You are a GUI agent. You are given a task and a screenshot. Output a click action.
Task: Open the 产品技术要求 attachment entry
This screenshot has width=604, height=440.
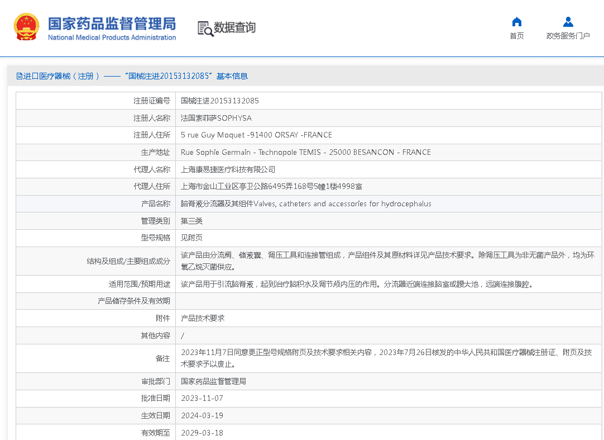[x=203, y=318]
